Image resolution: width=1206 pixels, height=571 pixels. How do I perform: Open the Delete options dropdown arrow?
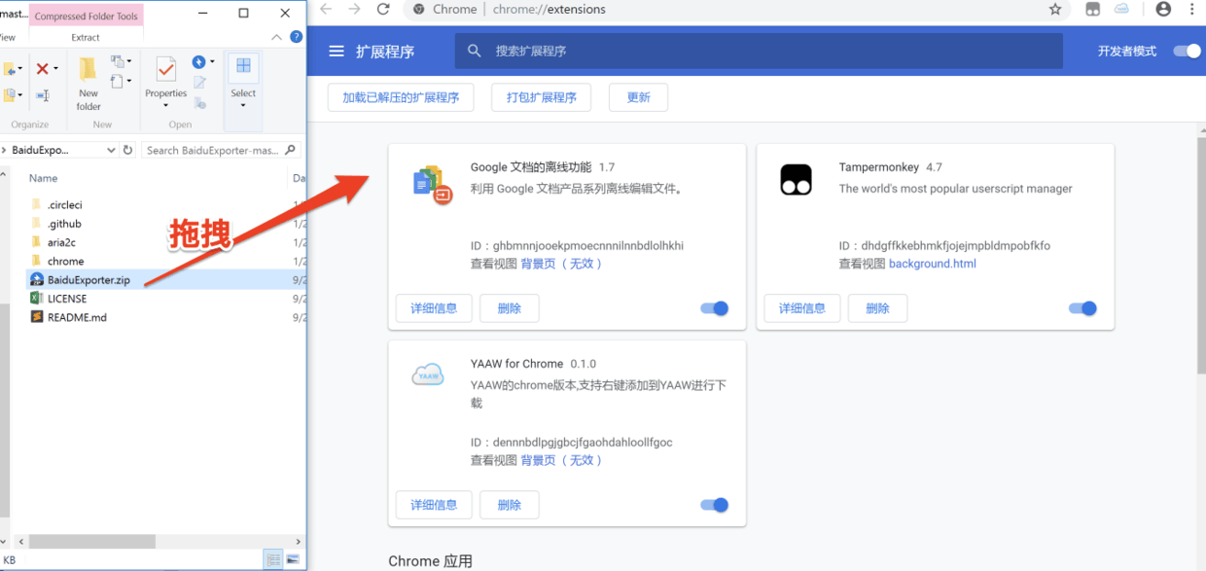click(x=55, y=68)
